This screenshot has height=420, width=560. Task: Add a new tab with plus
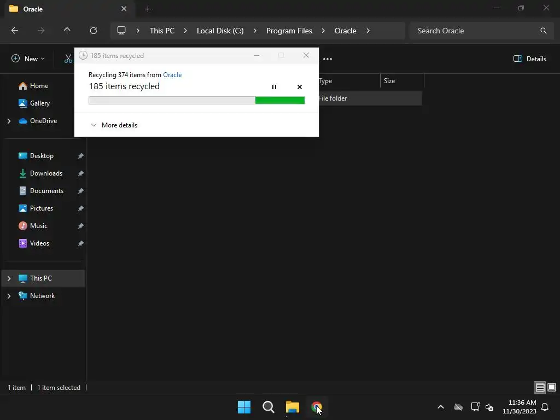click(148, 9)
